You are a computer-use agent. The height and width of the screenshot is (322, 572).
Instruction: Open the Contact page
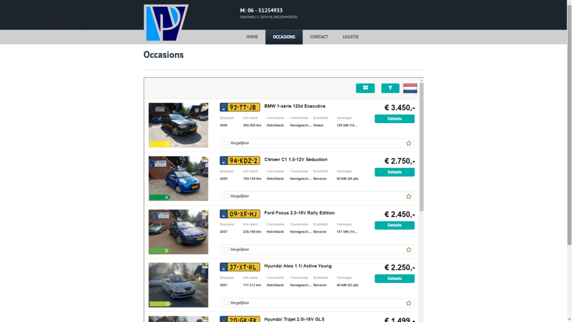pos(319,37)
